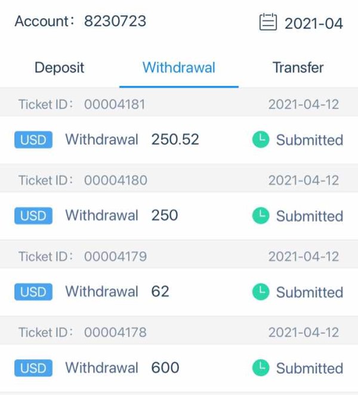Click the clock status icon for 250.52 withdrawal

click(x=261, y=140)
